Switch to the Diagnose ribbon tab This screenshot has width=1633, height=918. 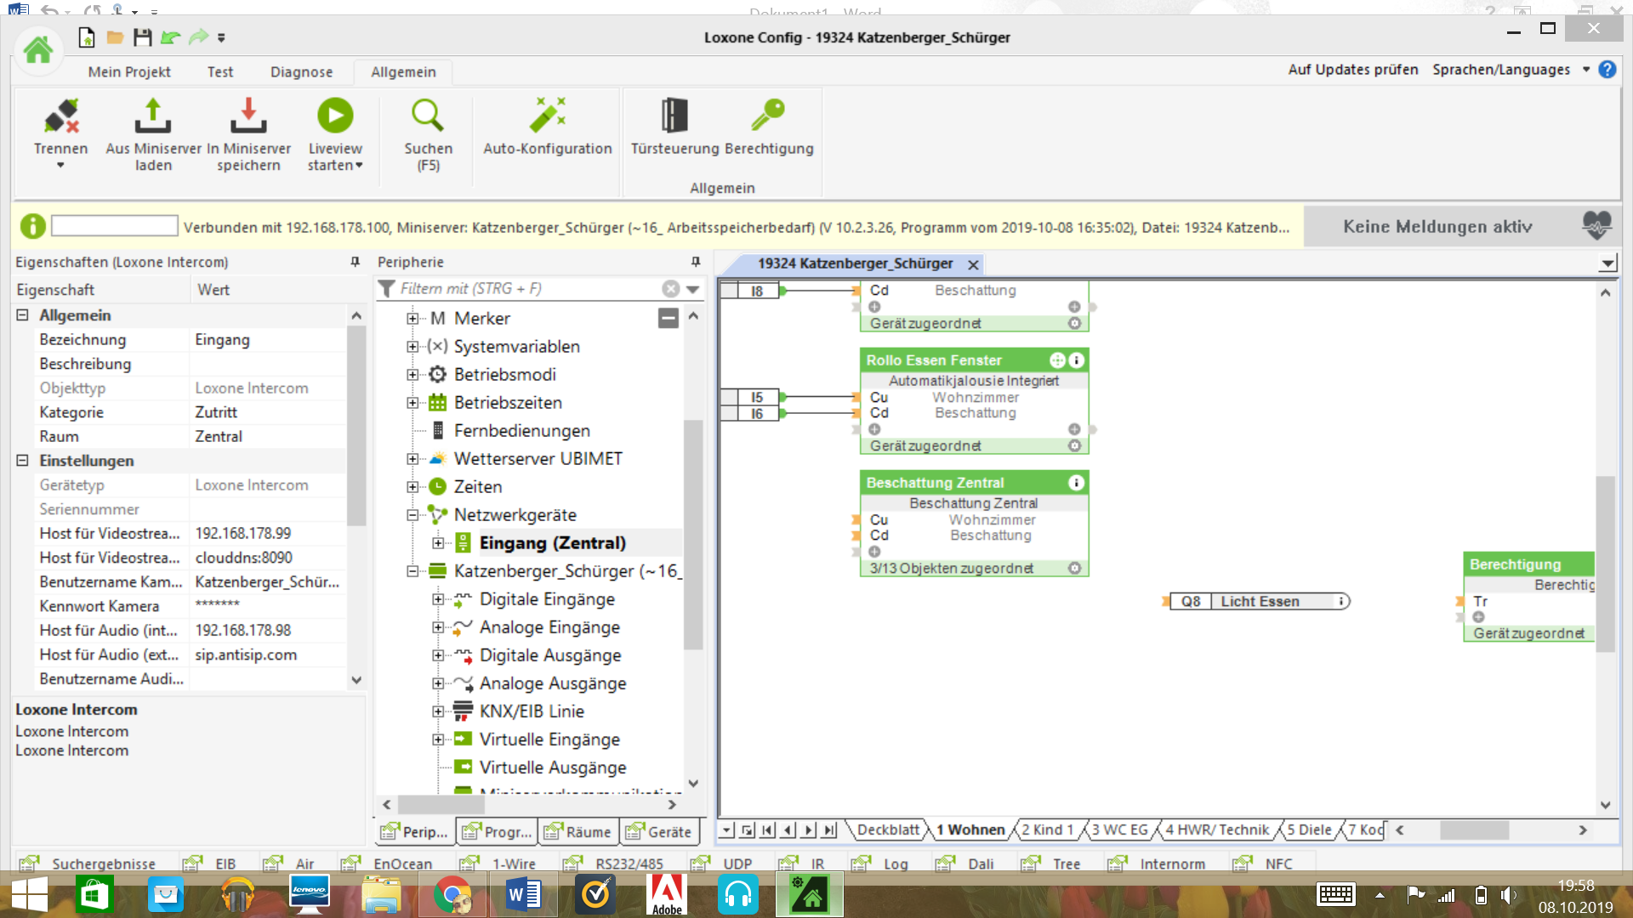(301, 72)
